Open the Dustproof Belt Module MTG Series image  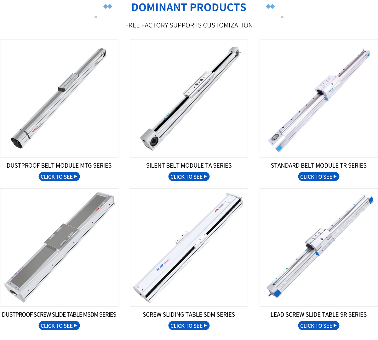point(59,98)
